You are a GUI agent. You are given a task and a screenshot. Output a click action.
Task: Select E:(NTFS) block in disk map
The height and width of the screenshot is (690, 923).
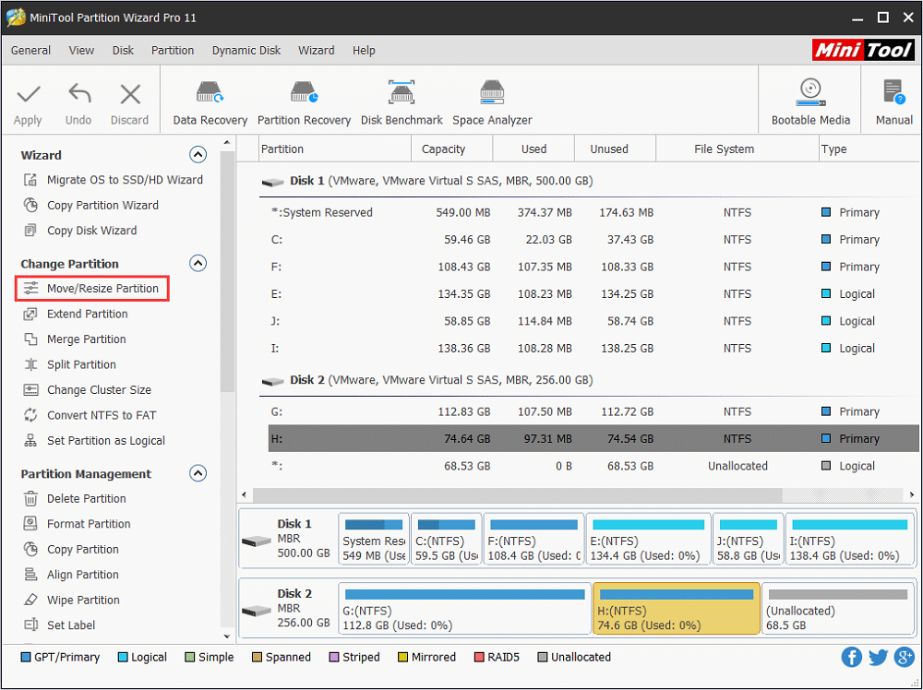tap(648, 540)
